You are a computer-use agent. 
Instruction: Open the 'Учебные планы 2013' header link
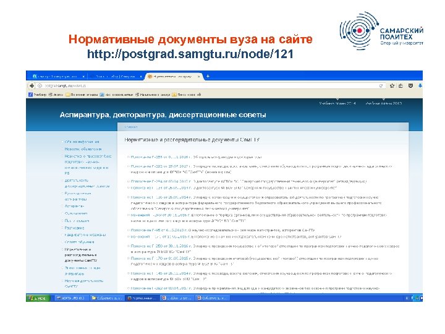click(384, 103)
